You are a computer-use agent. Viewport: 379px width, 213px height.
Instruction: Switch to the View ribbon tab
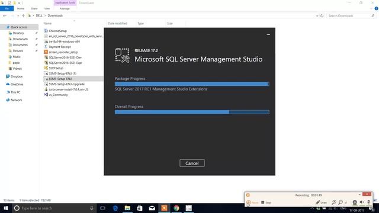pyautogui.click(x=47, y=8)
